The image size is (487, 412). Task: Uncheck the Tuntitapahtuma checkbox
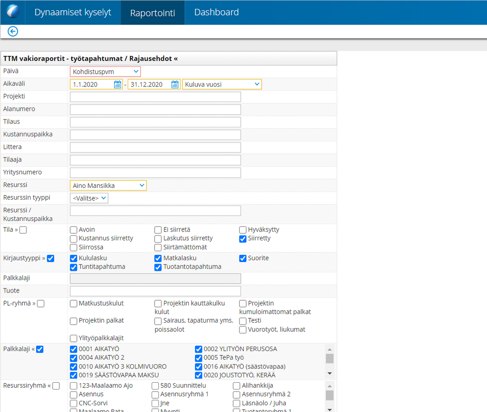[x=74, y=267]
